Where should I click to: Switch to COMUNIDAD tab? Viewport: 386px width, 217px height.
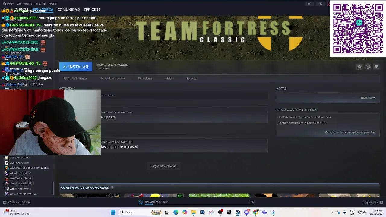click(68, 10)
